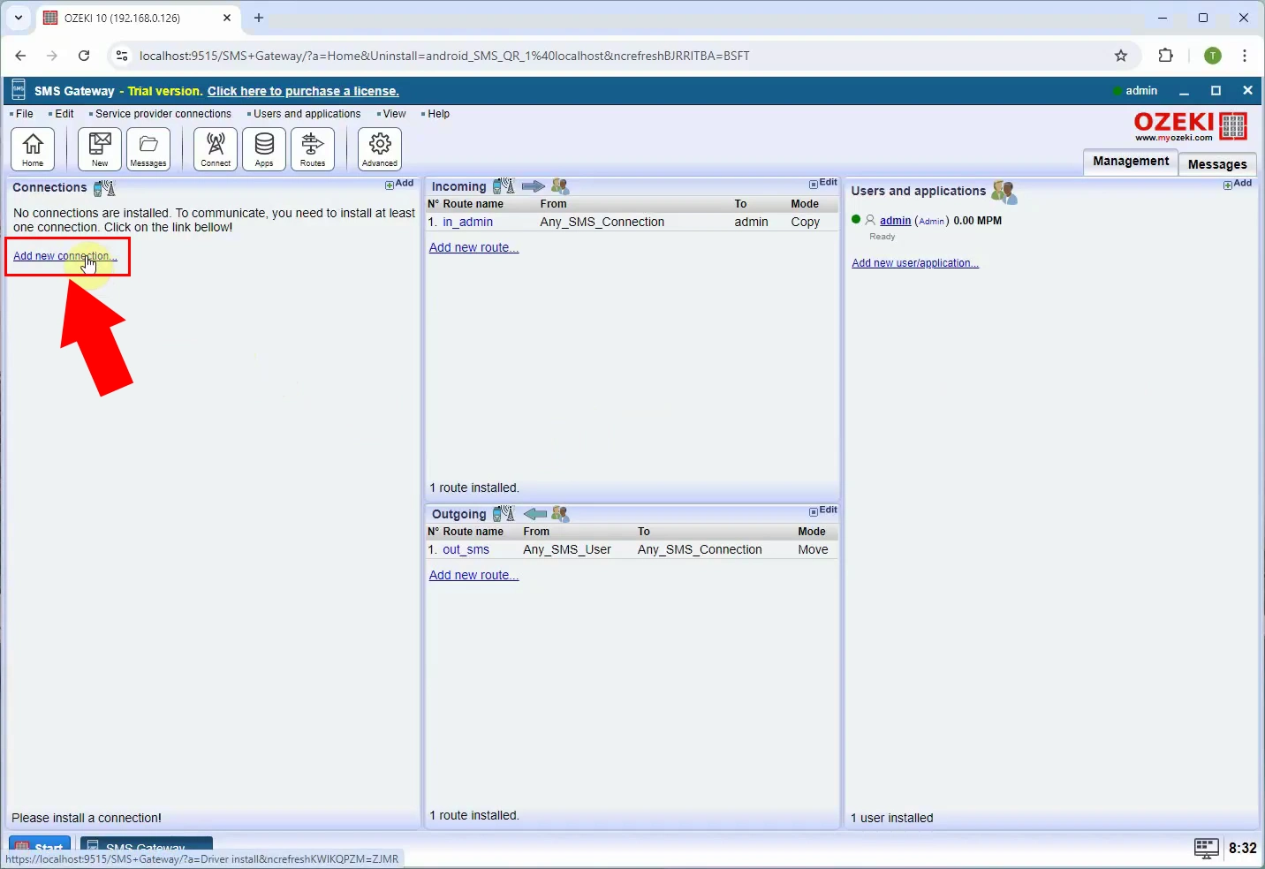Click the Add new user/application link
1265x869 pixels.
(x=915, y=263)
